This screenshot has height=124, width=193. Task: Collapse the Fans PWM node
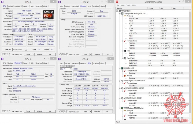(x=122, y=58)
